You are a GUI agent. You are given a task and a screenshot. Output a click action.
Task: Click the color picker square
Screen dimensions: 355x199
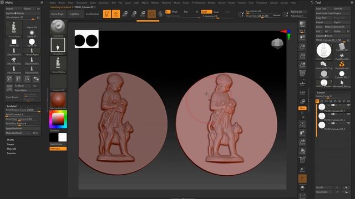(58, 119)
